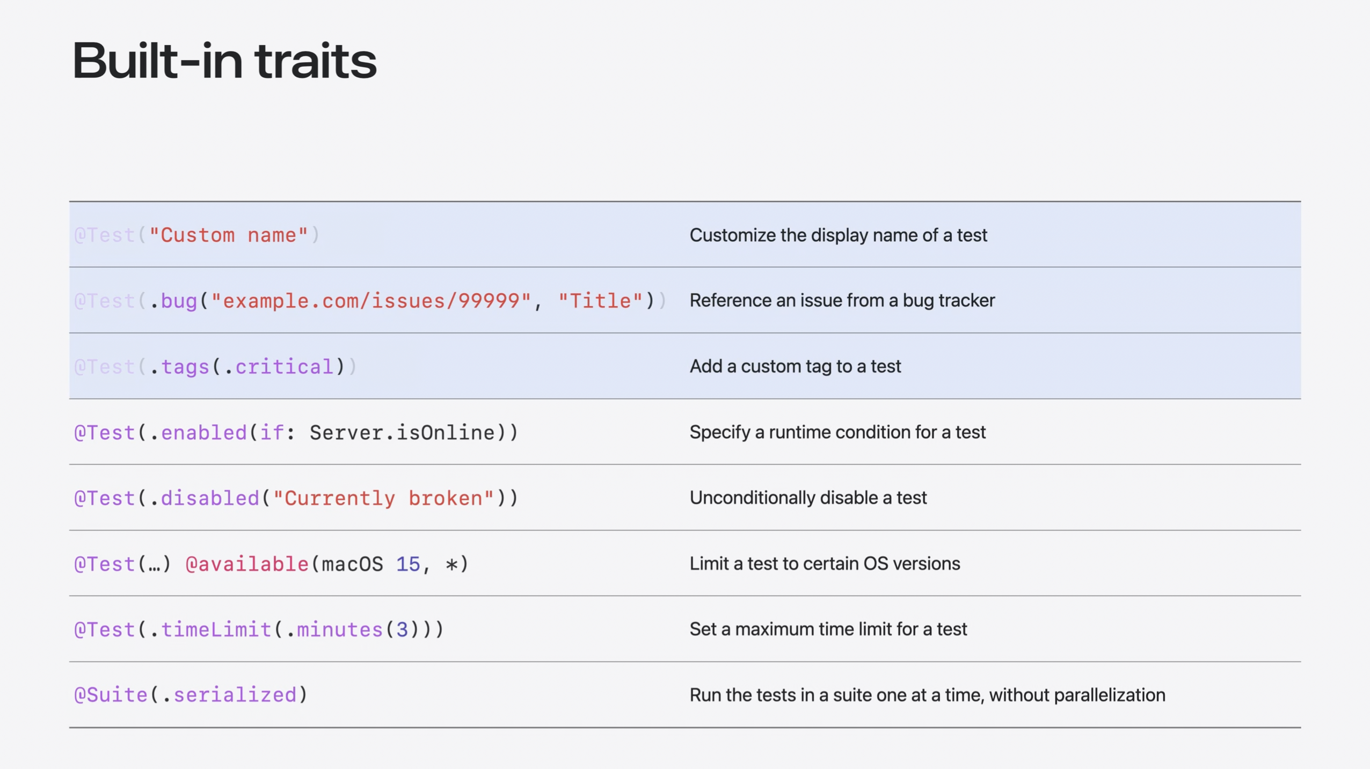Click the @available attribute keyword
Viewport: 1370px width, 769px height.
coord(247,564)
